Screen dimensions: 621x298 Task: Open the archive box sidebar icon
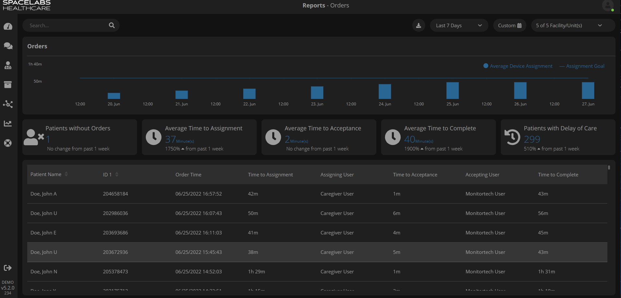[8, 85]
